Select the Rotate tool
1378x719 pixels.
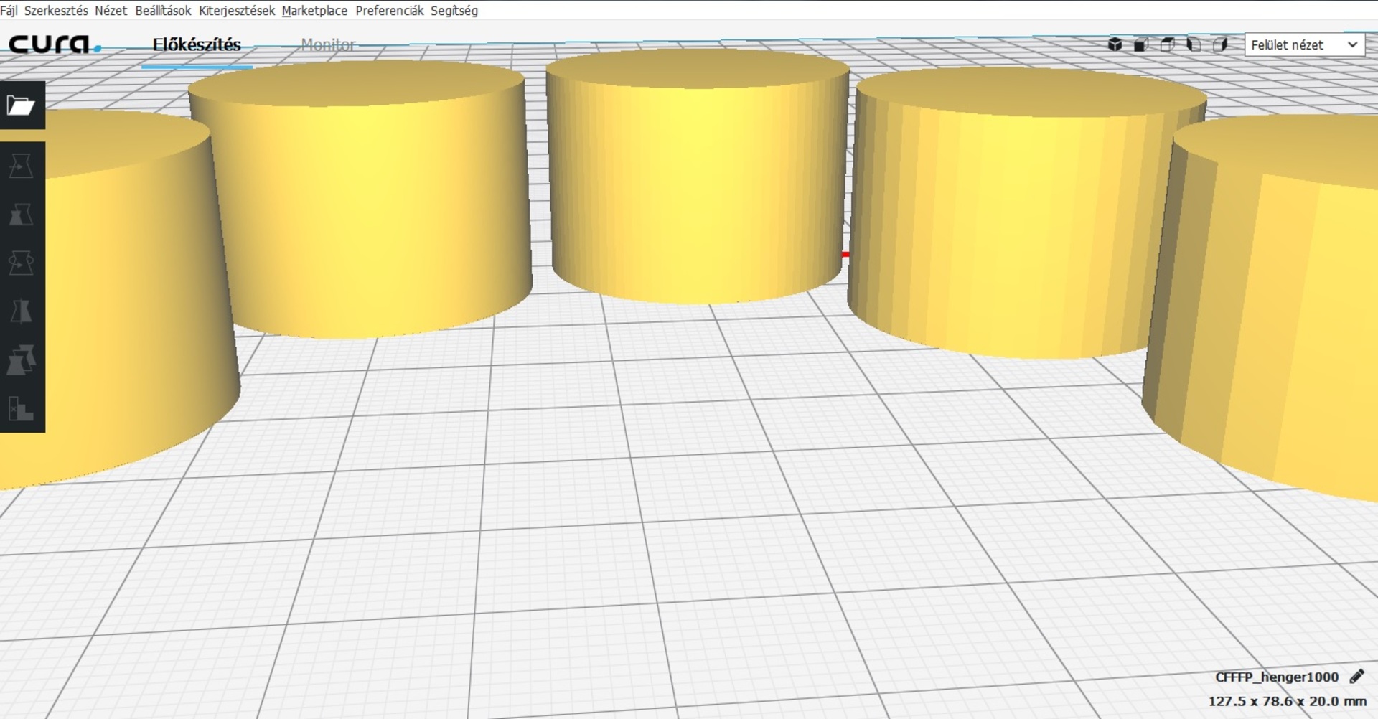coord(21,263)
